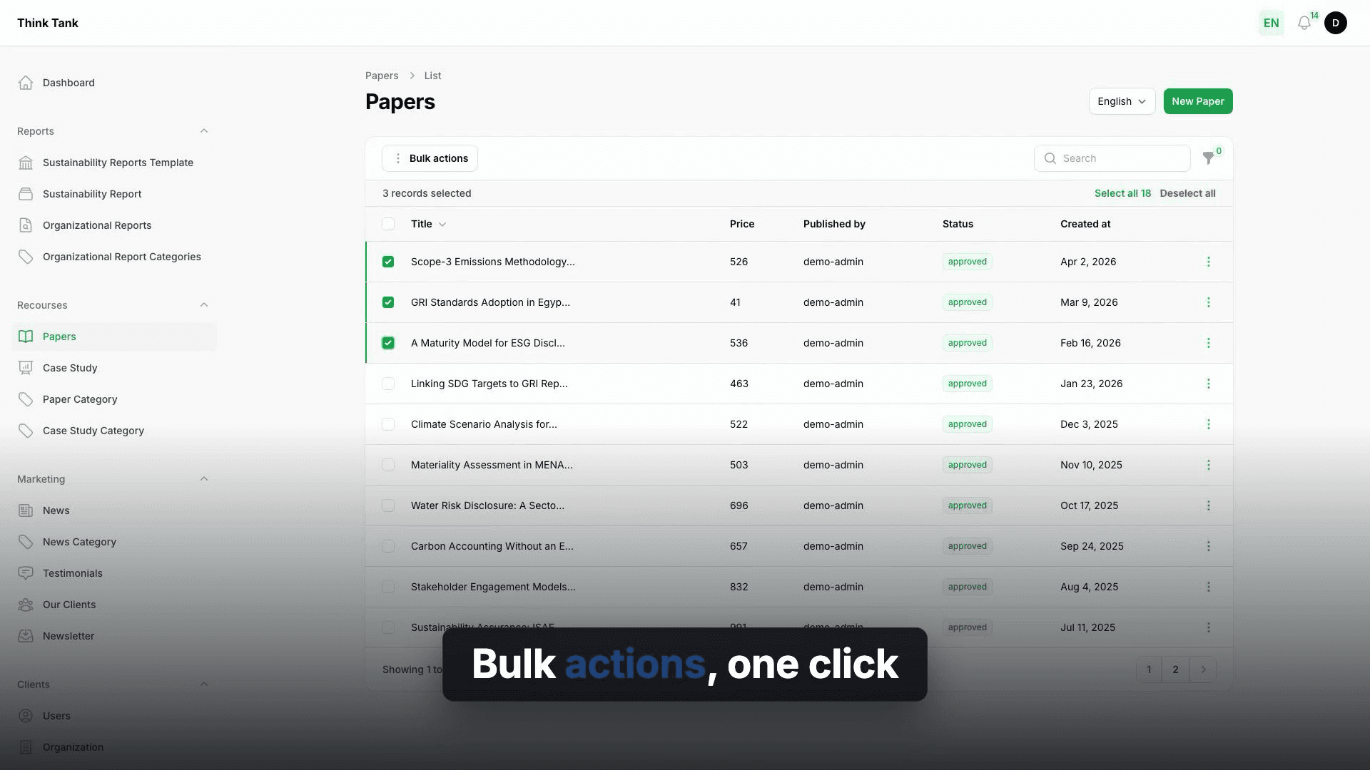Check the Linking SDG Targets row
Image resolution: width=1370 pixels, height=770 pixels.
pyautogui.click(x=388, y=384)
